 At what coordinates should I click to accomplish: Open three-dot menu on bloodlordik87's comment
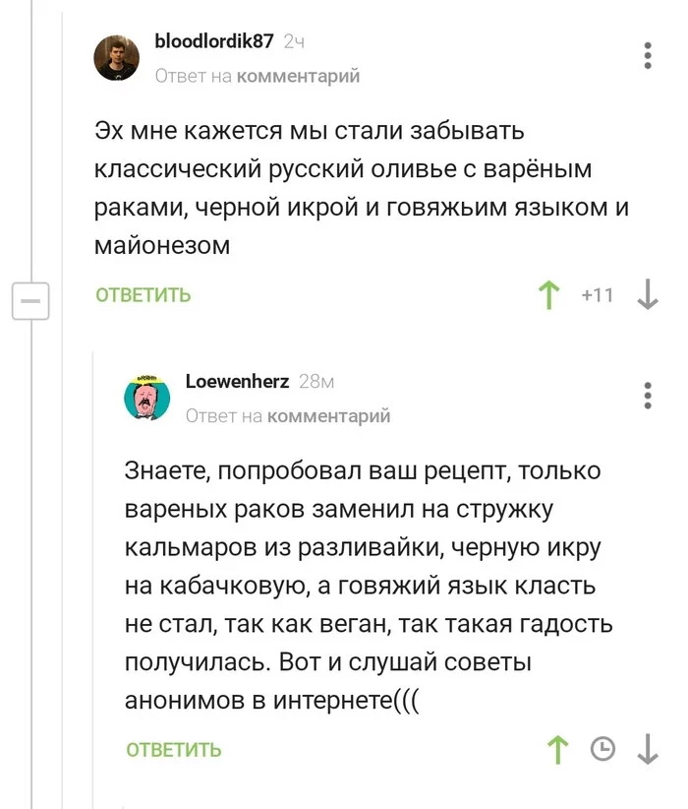(647, 55)
